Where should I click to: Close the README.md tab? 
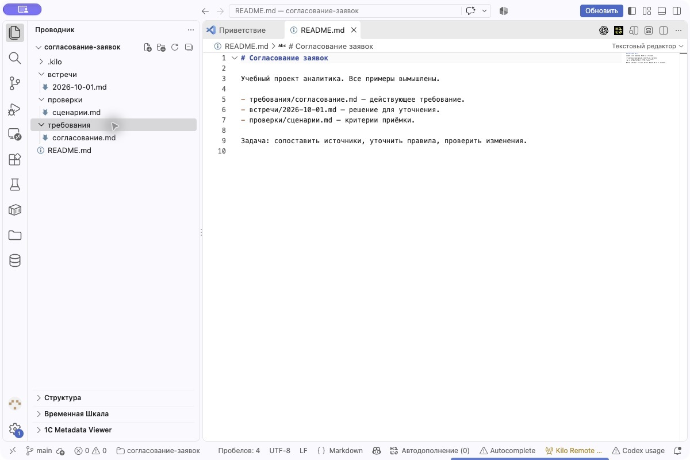tap(354, 30)
